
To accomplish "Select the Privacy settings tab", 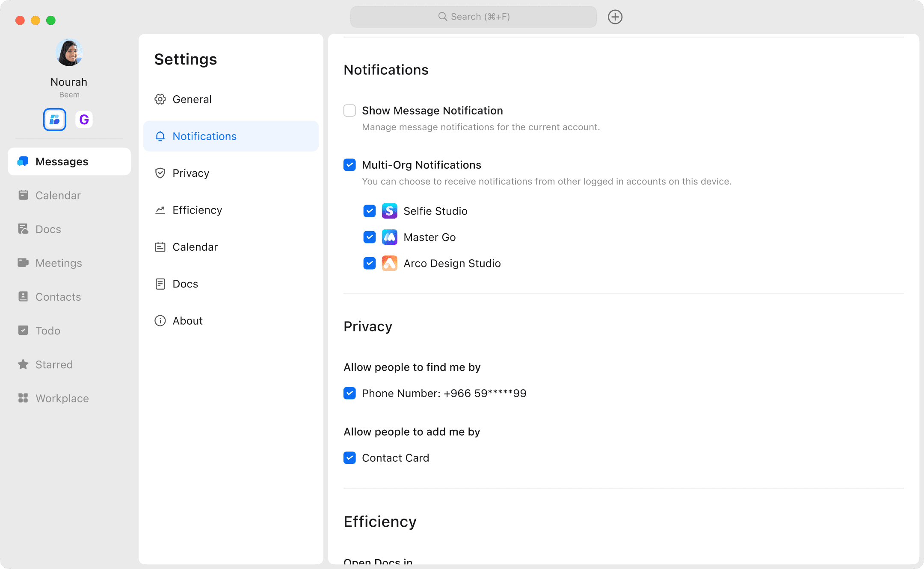I will 190,173.
